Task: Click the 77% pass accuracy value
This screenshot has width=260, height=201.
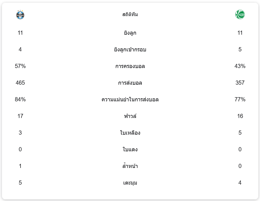Action: point(240,99)
